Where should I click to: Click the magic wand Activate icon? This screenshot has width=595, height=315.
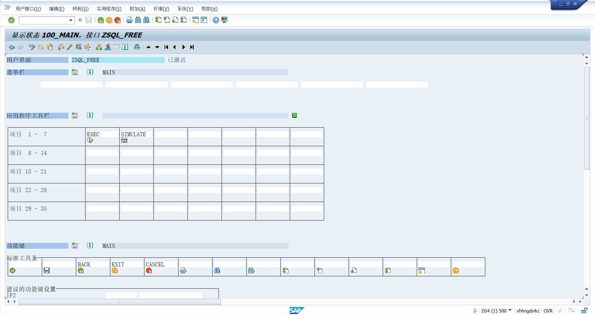[x=70, y=47]
